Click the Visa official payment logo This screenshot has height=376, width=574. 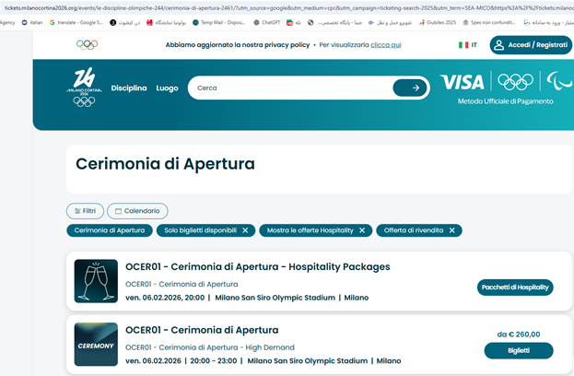(x=463, y=82)
